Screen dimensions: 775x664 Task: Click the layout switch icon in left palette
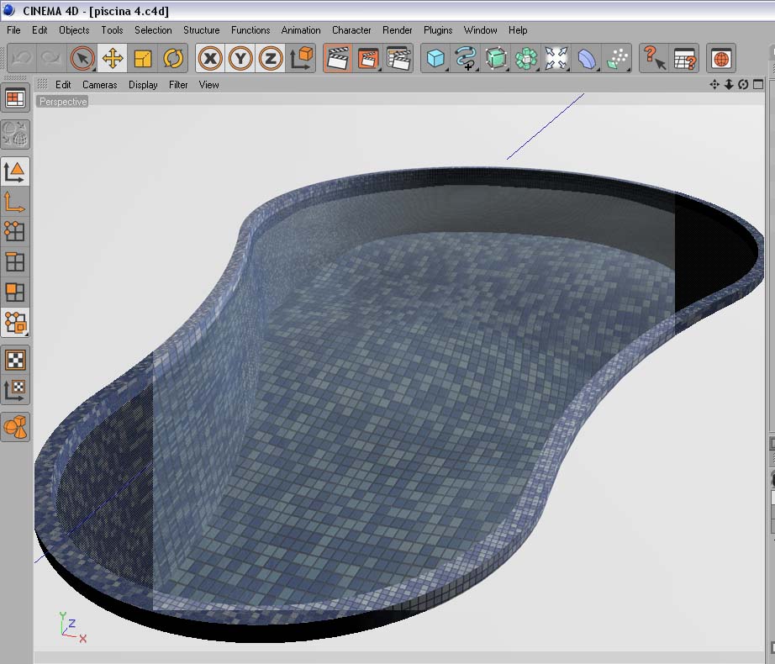15,97
